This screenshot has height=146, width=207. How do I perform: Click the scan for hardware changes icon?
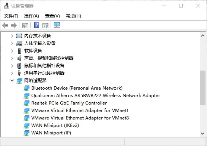[57, 25]
